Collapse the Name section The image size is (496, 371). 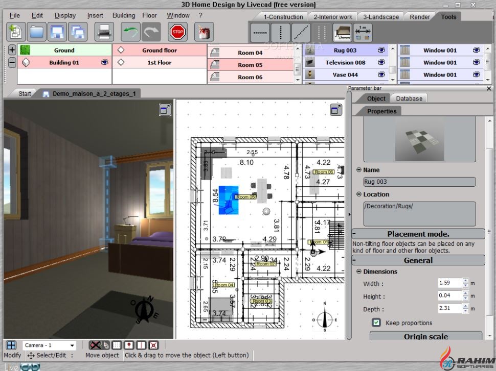pos(359,169)
